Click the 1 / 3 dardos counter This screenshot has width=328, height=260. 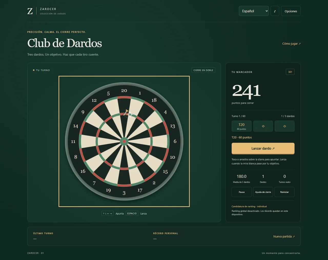[288, 116]
